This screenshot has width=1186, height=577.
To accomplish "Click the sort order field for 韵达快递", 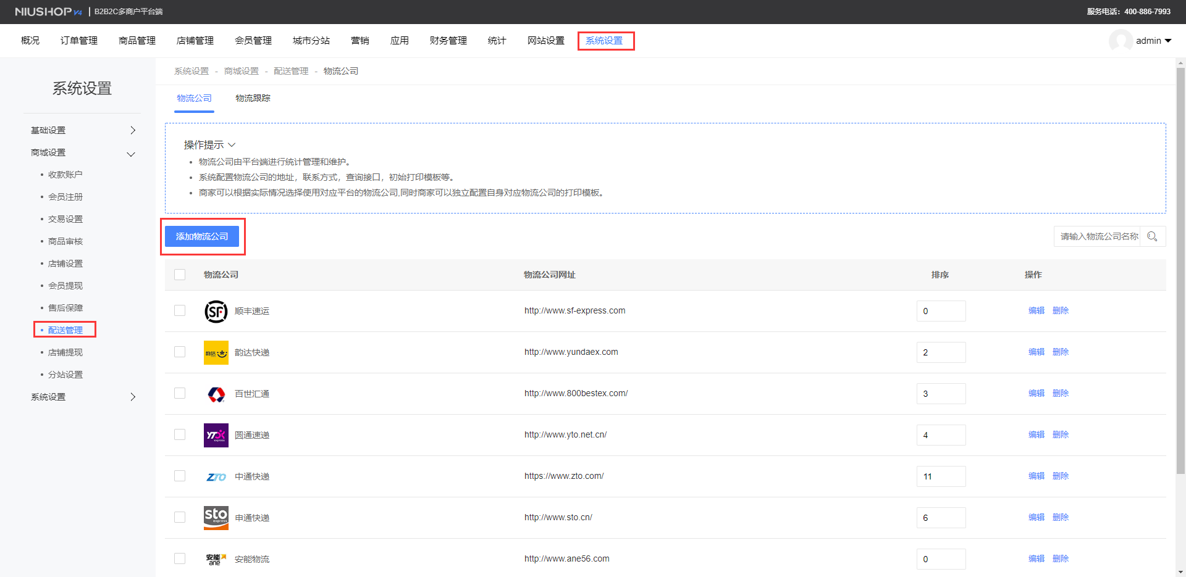I will tap(941, 352).
